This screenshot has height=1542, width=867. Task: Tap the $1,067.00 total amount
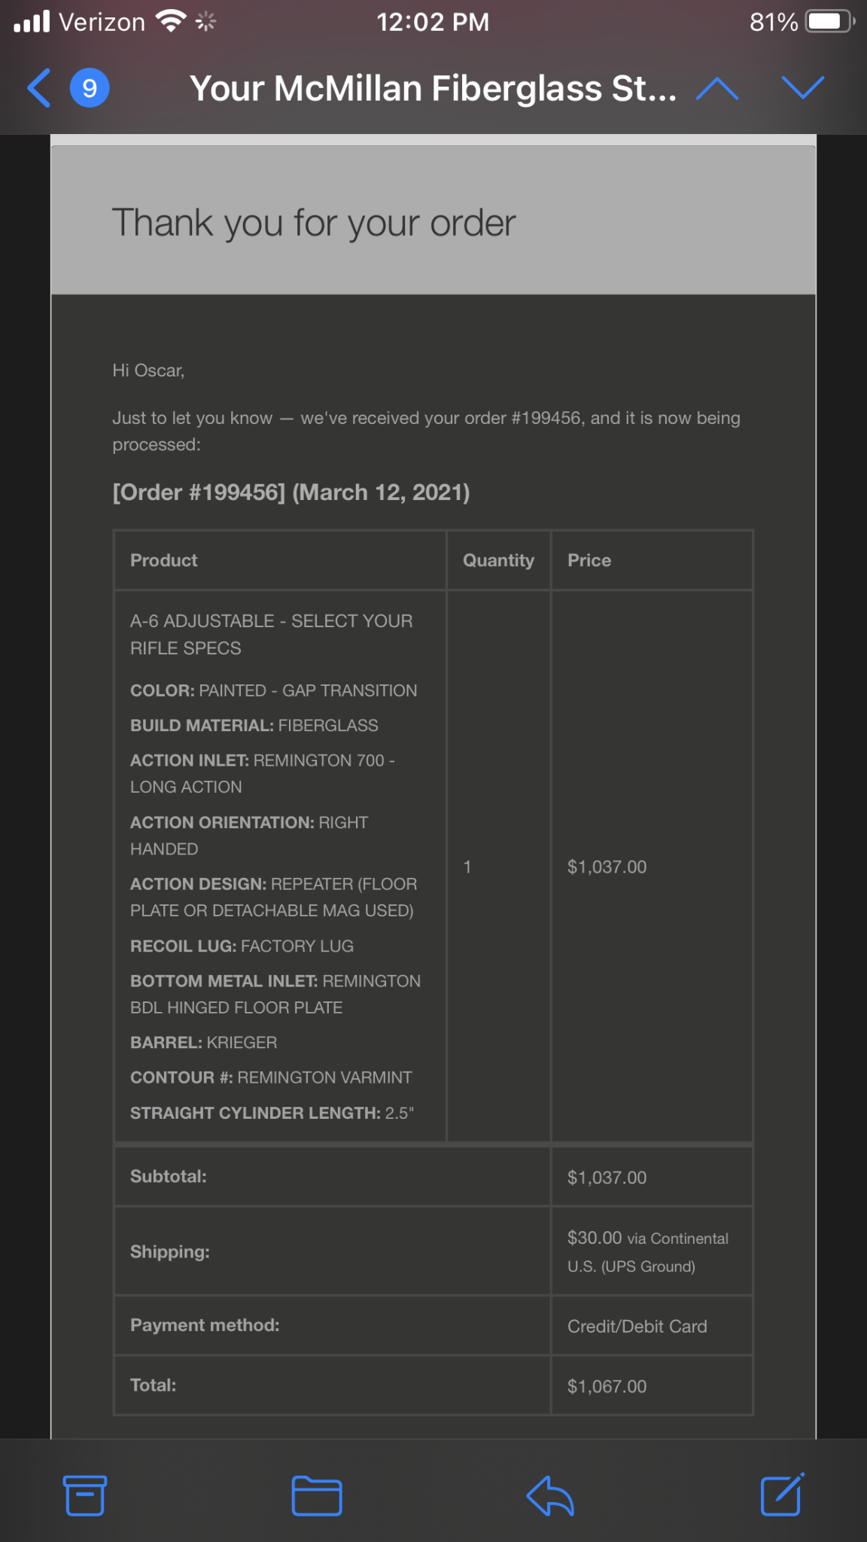607,1386
